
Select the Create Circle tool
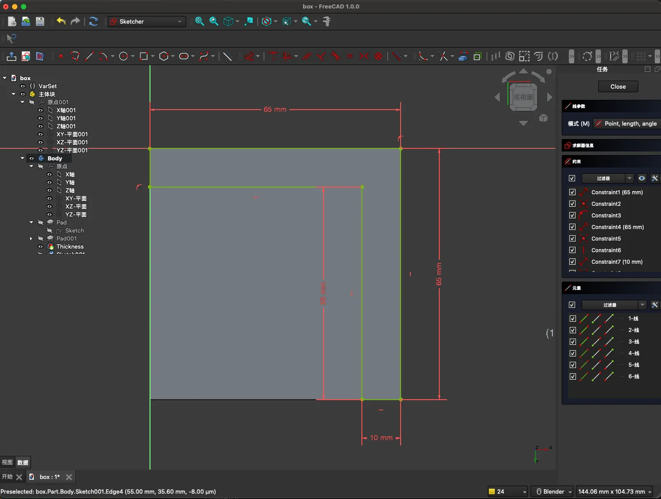[x=124, y=56]
